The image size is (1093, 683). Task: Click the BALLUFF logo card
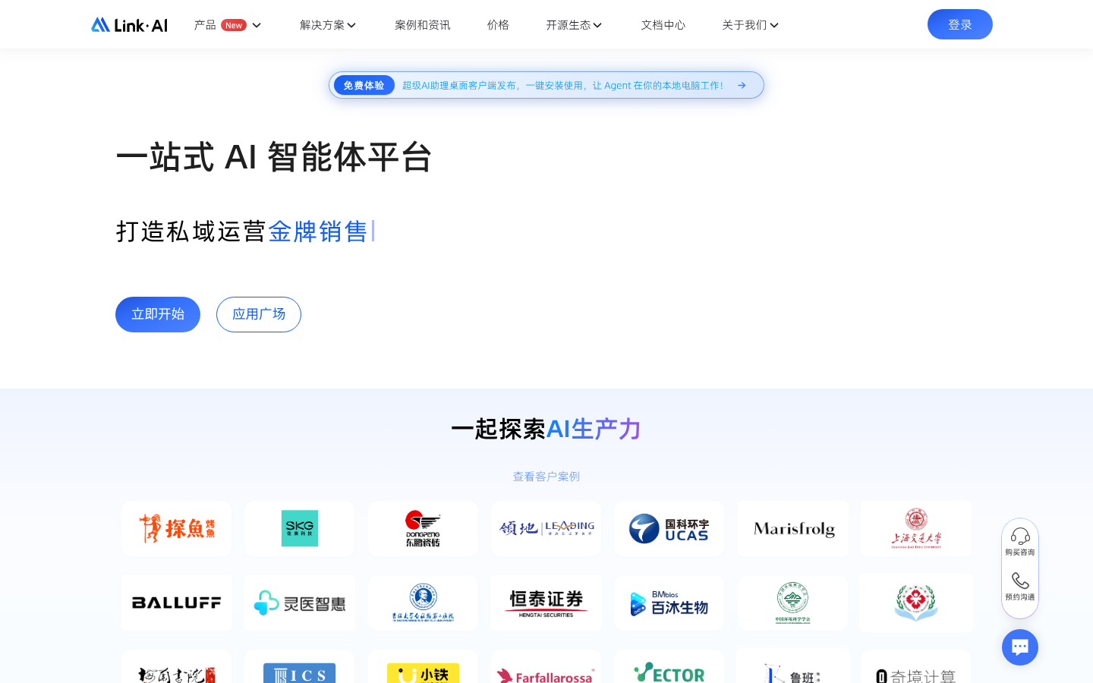point(177,603)
